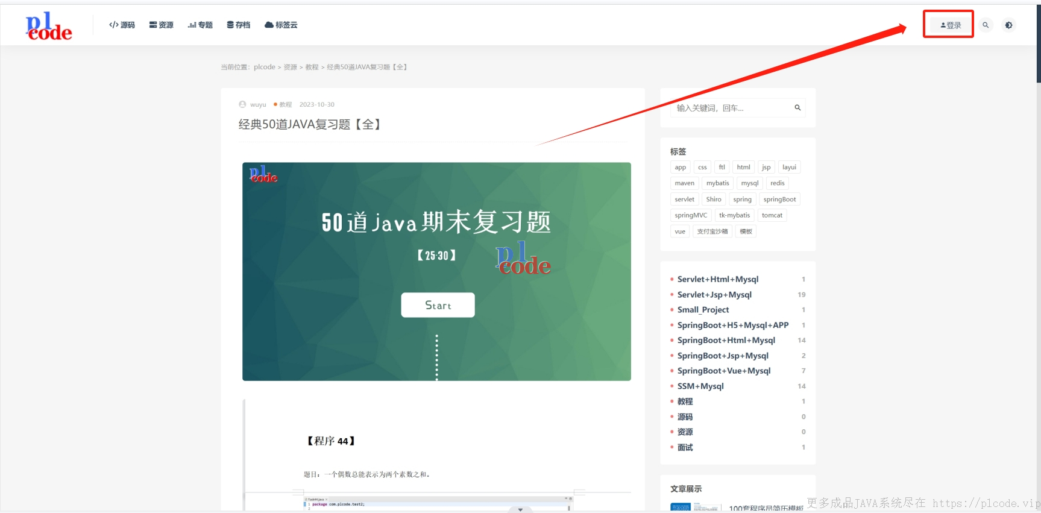
Task: Click the 登录 login button
Action: coord(951,25)
